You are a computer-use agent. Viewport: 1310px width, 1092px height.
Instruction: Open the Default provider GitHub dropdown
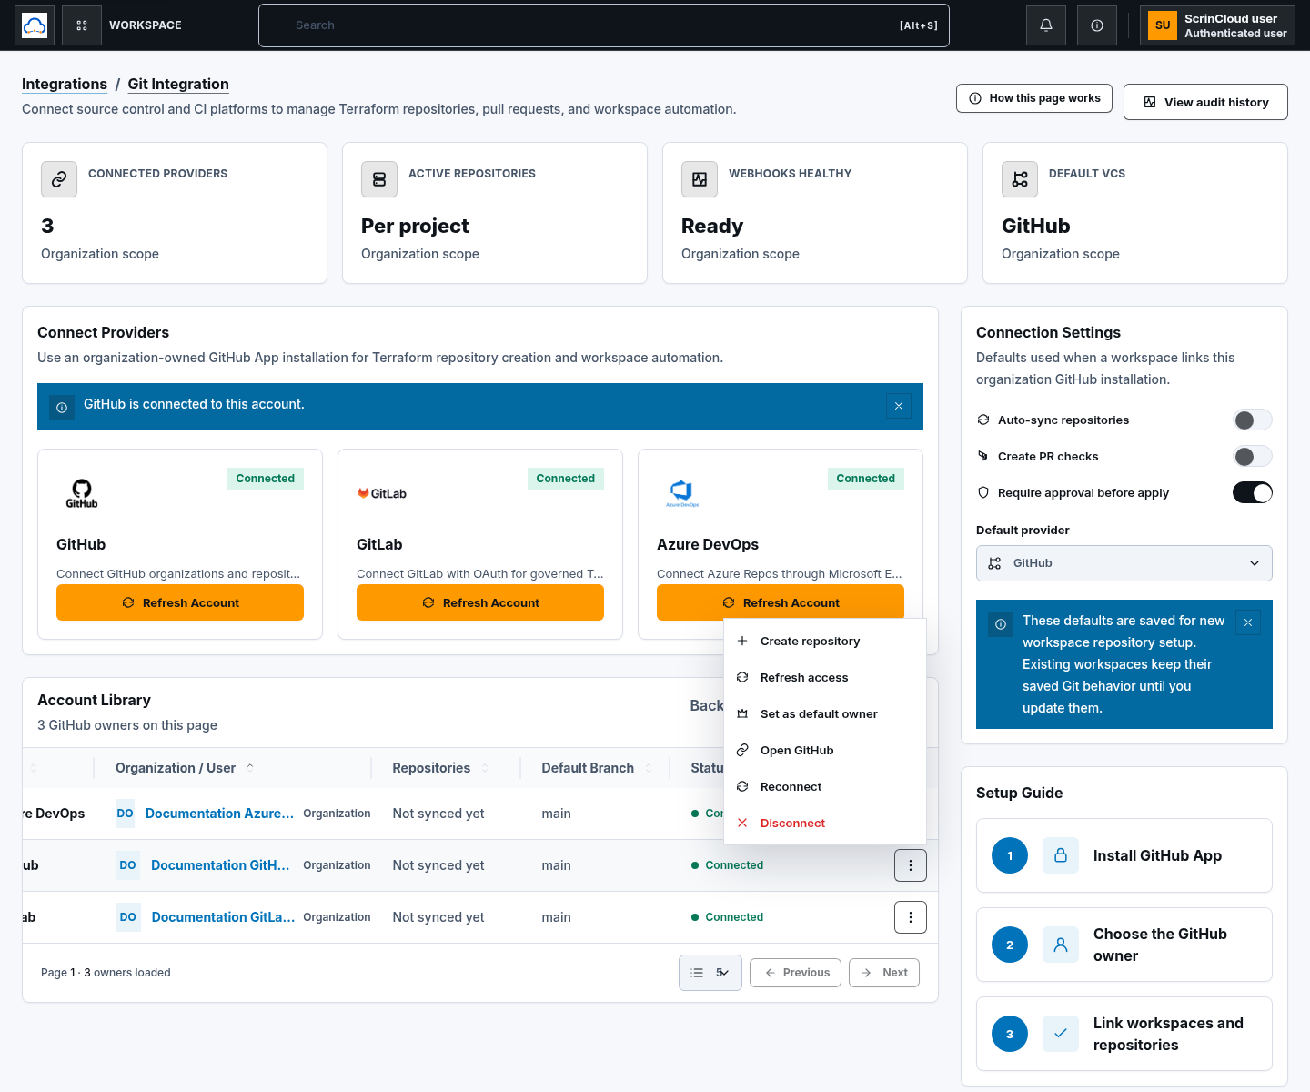tap(1124, 563)
